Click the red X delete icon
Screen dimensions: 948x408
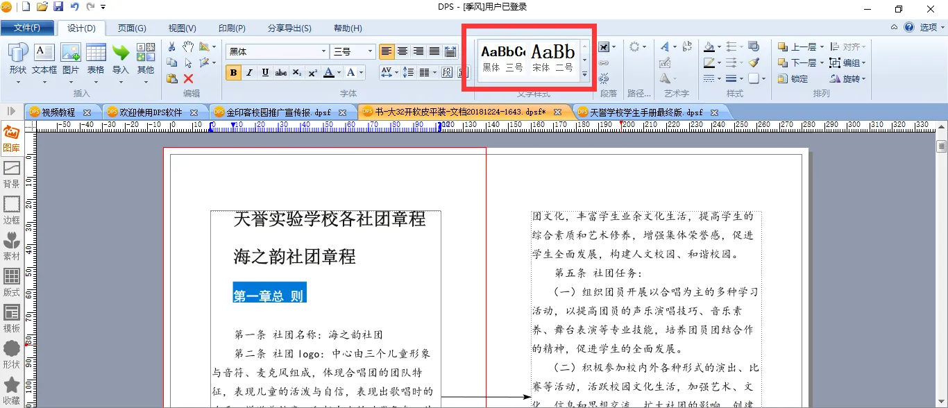click(188, 79)
